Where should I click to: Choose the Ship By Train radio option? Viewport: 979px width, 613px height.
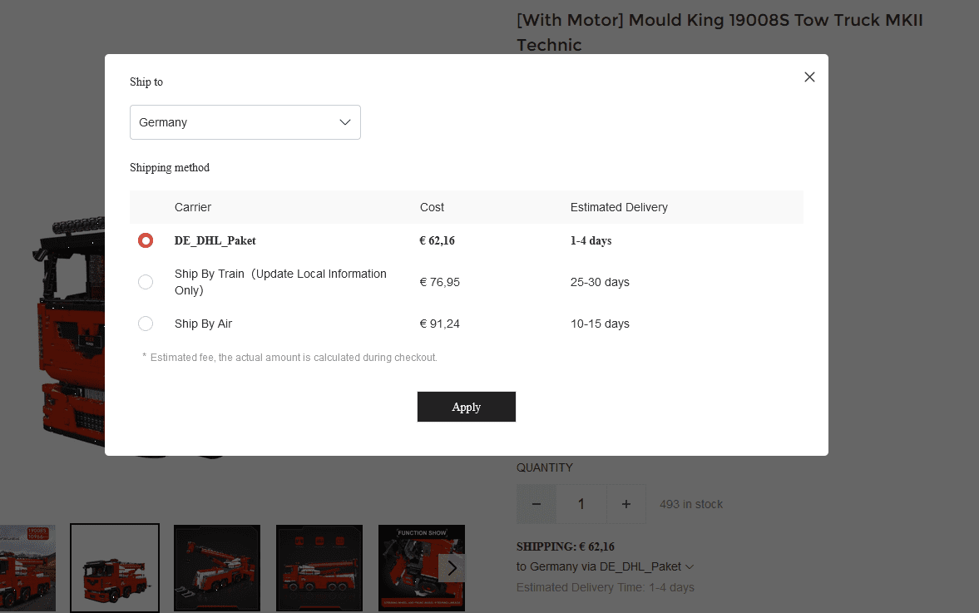(x=146, y=282)
